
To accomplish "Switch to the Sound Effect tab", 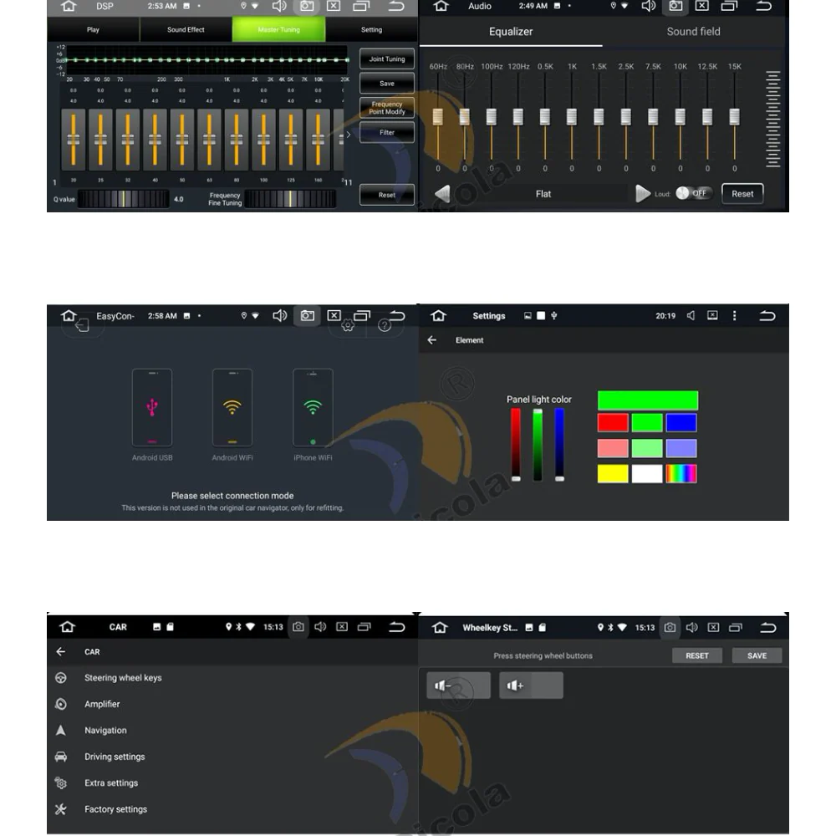I will [x=186, y=30].
